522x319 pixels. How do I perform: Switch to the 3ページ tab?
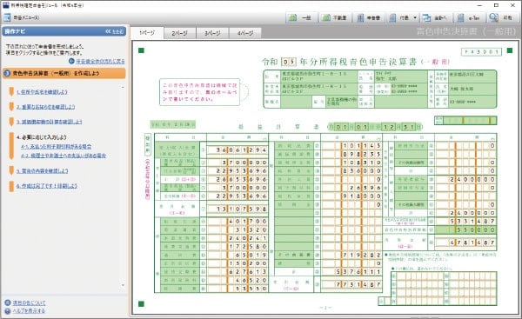click(212, 33)
